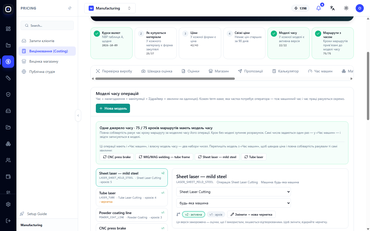The image size is (370, 231).
Task: Open the notifications bell
Action: 319,8
